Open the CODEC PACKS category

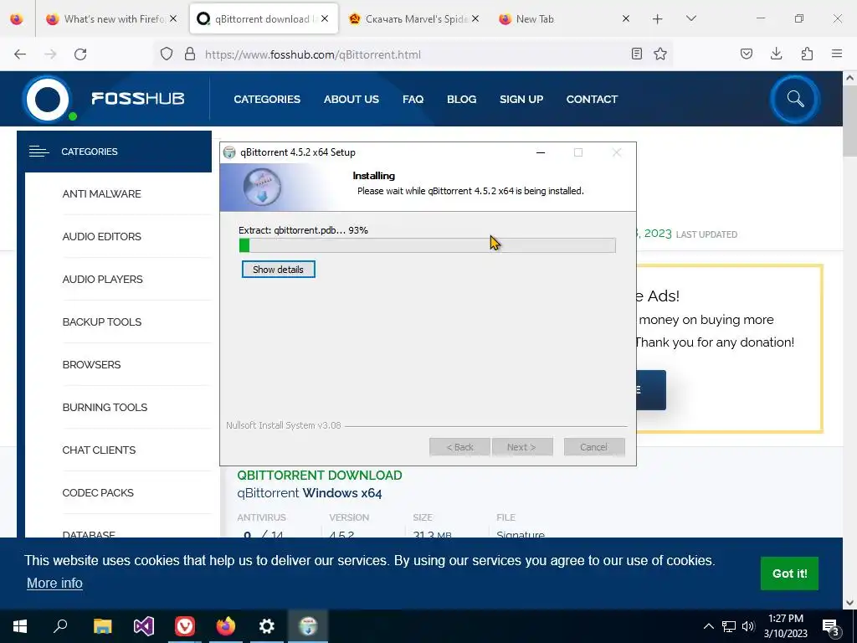click(x=98, y=492)
